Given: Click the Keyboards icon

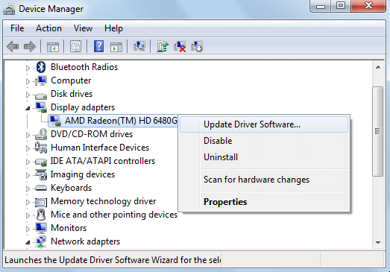Looking at the screenshot, I should [41, 188].
